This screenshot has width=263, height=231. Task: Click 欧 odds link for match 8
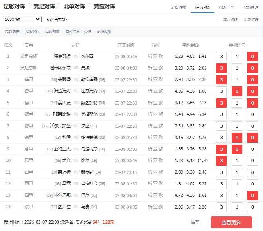(x=161, y=138)
